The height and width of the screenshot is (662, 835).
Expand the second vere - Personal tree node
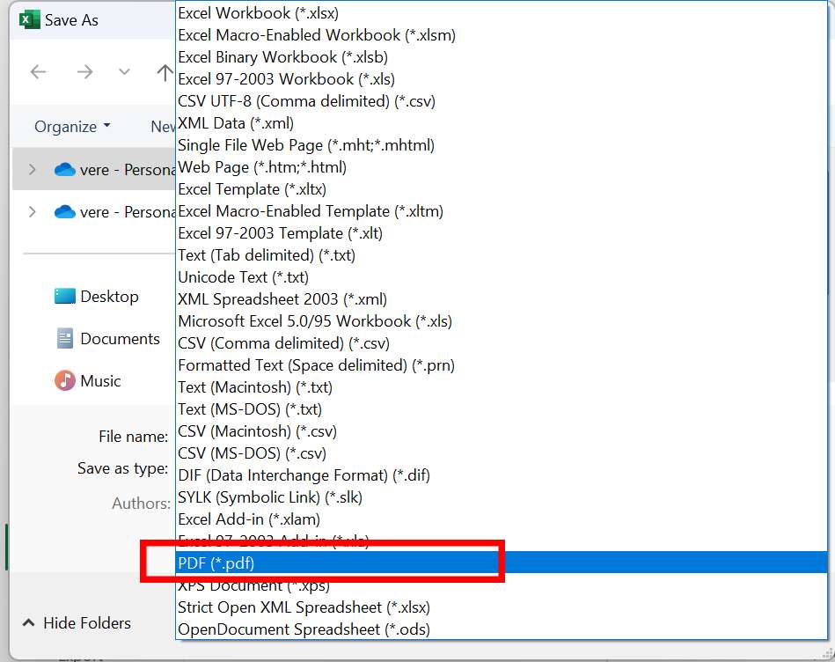coord(32,211)
